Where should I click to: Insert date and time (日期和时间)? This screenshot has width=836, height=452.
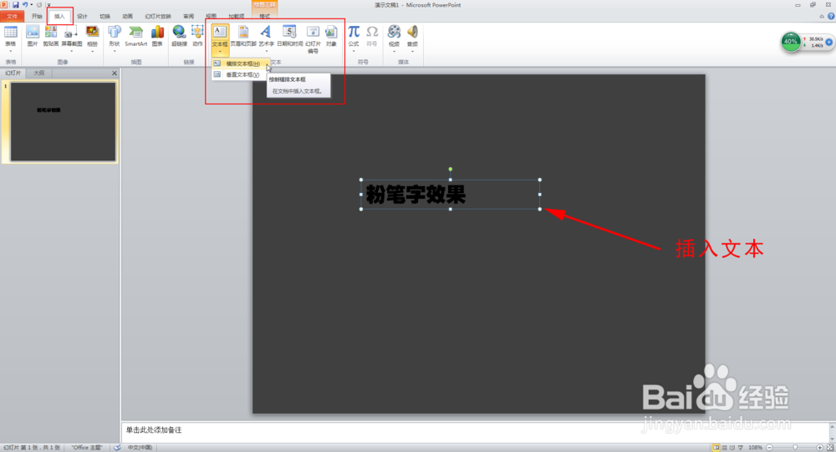point(289,36)
